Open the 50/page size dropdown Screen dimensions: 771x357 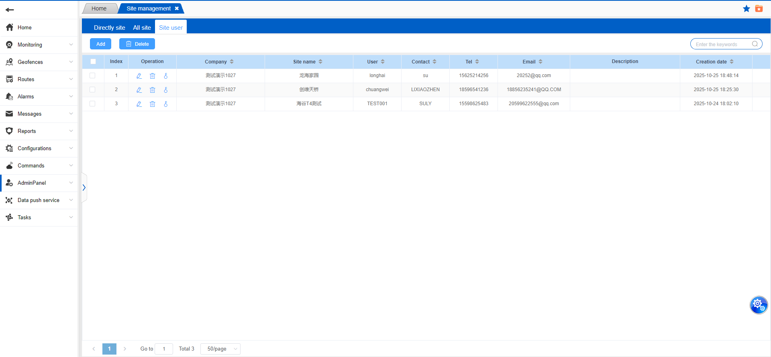click(220, 349)
